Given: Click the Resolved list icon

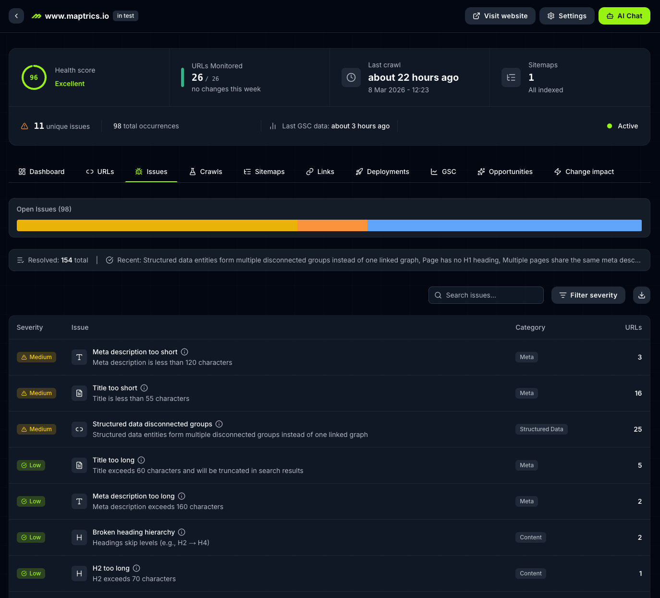Looking at the screenshot, I should pos(21,260).
